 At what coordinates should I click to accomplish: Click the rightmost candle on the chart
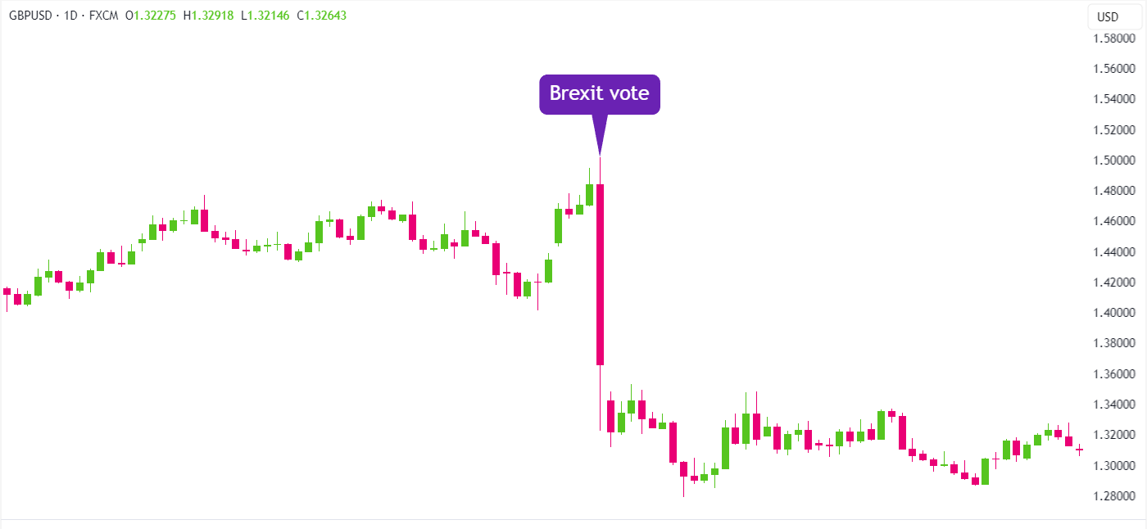point(1079,450)
